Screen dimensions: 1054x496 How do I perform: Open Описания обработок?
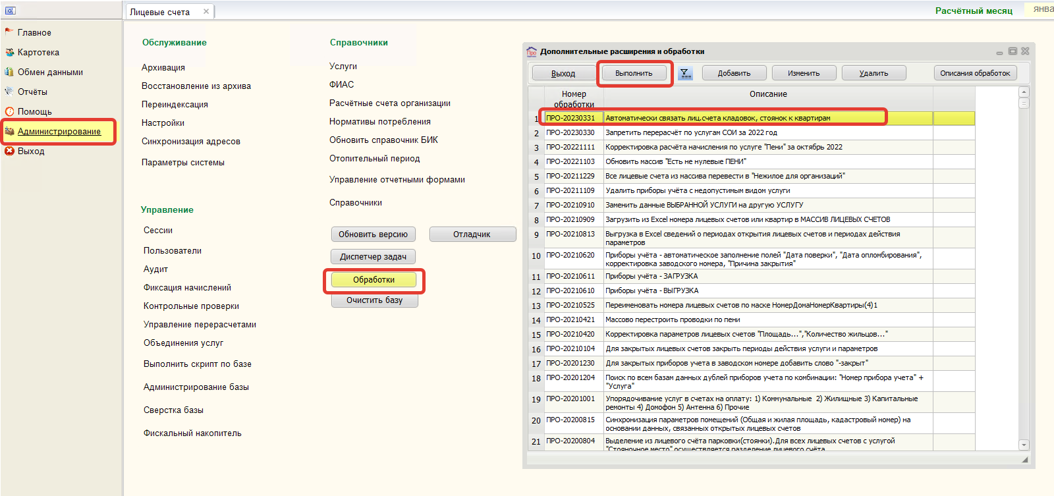975,73
